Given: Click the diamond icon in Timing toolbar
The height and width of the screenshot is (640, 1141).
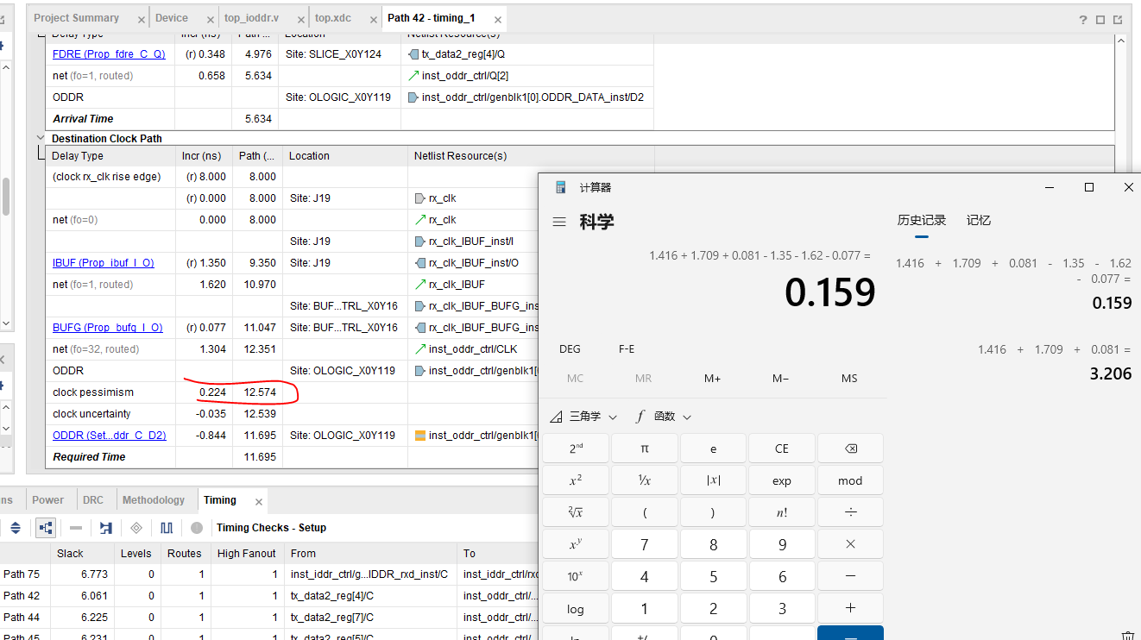Looking at the screenshot, I should 136,528.
